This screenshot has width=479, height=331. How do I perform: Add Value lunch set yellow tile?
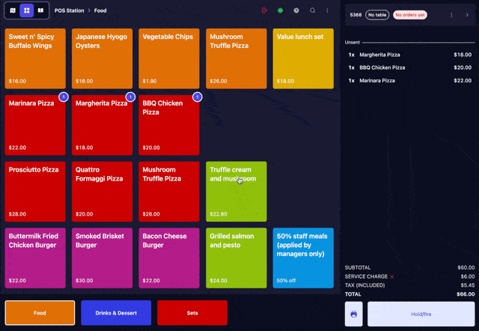coord(303,59)
